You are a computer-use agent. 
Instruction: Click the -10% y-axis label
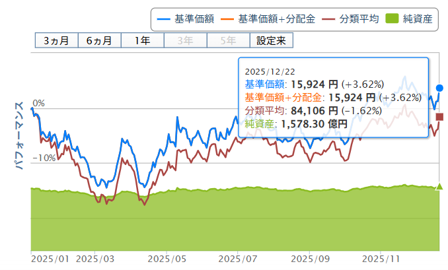point(43,158)
